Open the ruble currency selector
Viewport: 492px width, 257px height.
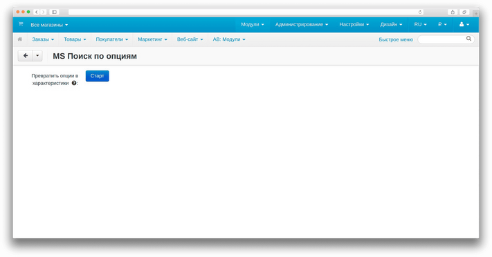click(x=442, y=24)
